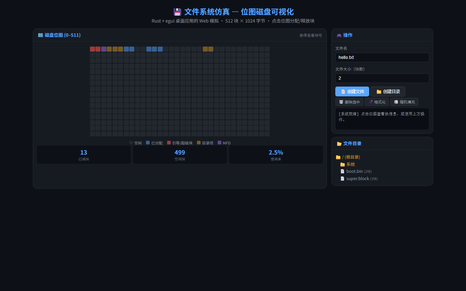The height and width of the screenshot is (291, 466).
Task: Select boot.bin in the file directory
Action: pyautogui.click(x=384, y=171)
